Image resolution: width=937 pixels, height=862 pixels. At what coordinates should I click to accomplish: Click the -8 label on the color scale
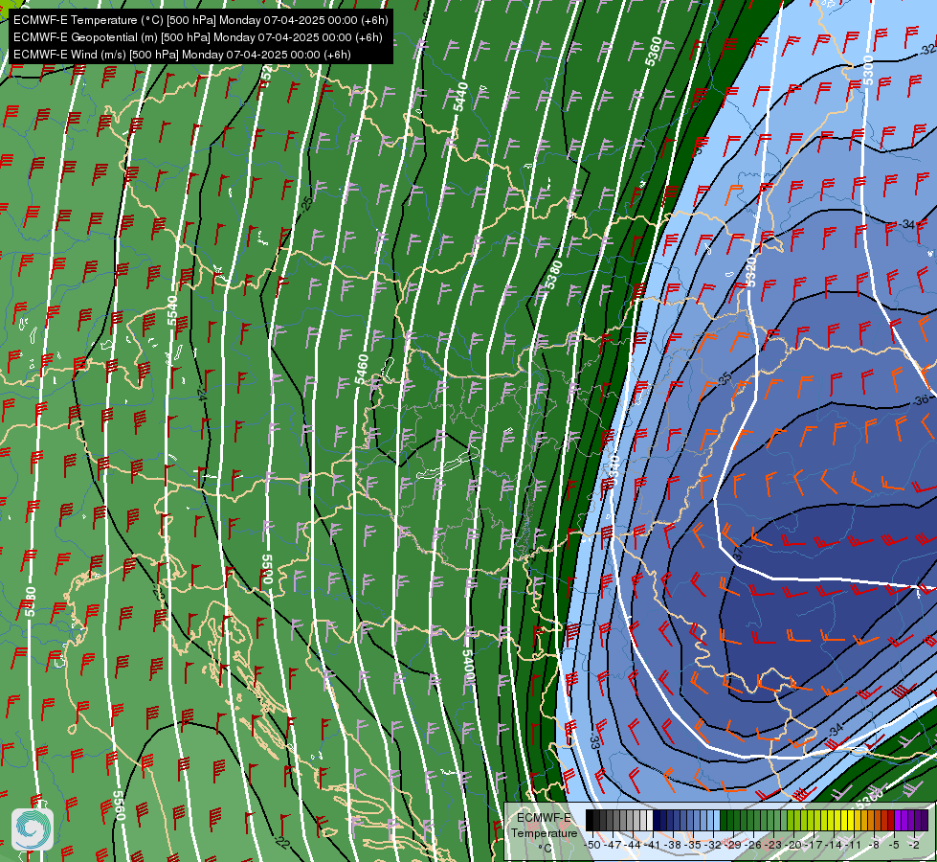coord(874,845)
